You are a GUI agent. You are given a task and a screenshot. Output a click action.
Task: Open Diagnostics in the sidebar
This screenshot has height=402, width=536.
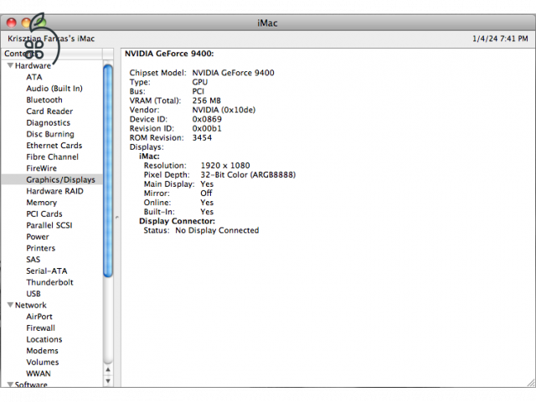coord(49,123)
